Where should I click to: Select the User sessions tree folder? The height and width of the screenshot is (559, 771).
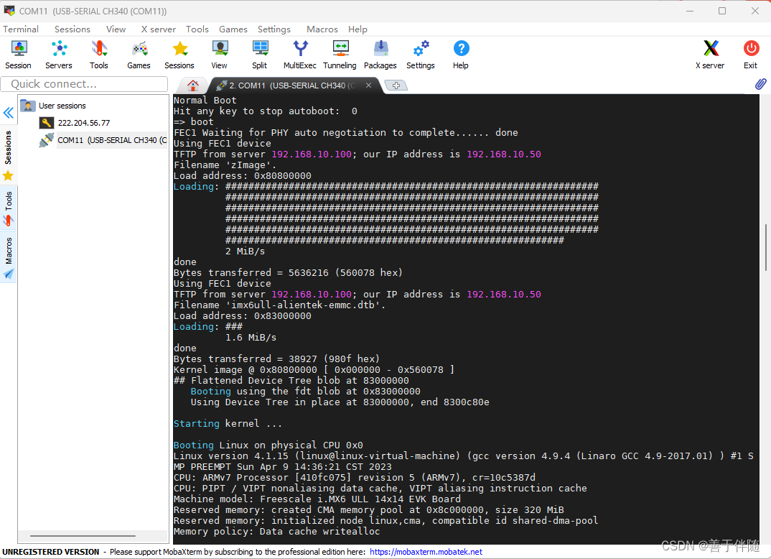[53, 106]
